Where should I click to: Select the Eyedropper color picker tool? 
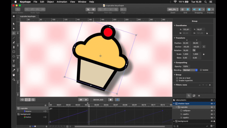pos(14,70)
